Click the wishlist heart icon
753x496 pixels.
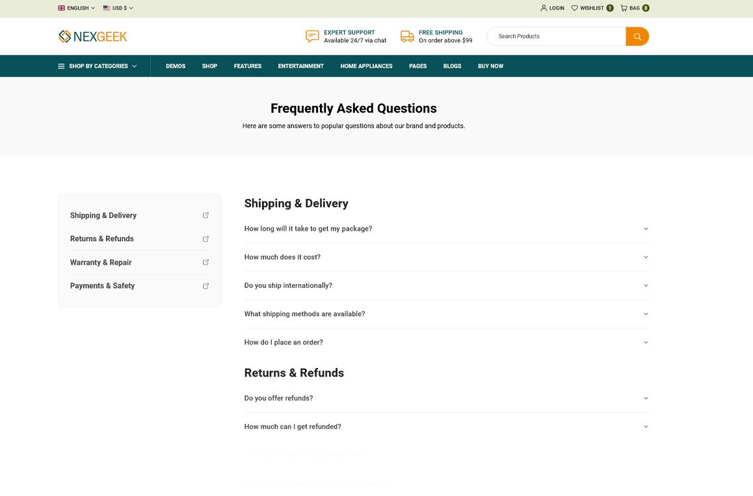574,8
